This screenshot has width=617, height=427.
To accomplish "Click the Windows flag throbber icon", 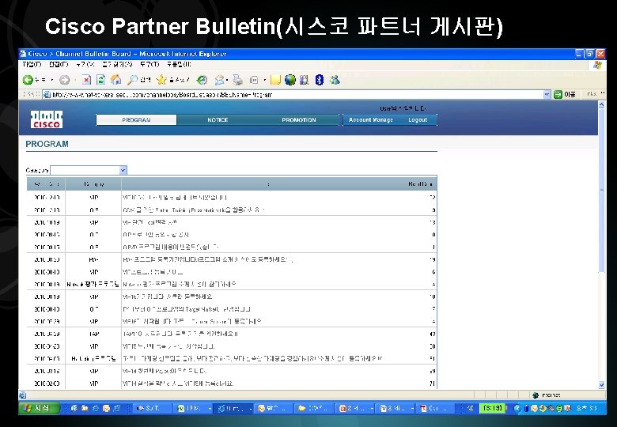I will click(597, 66).
